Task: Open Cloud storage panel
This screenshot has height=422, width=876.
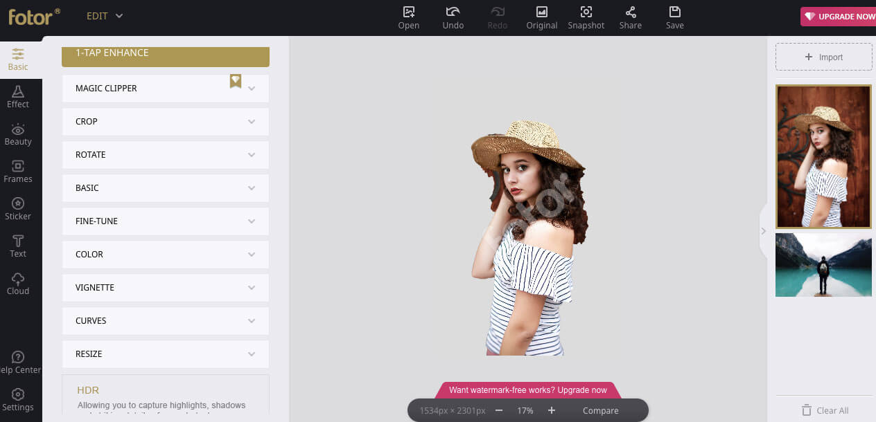Action: click(x=18, y=283)
